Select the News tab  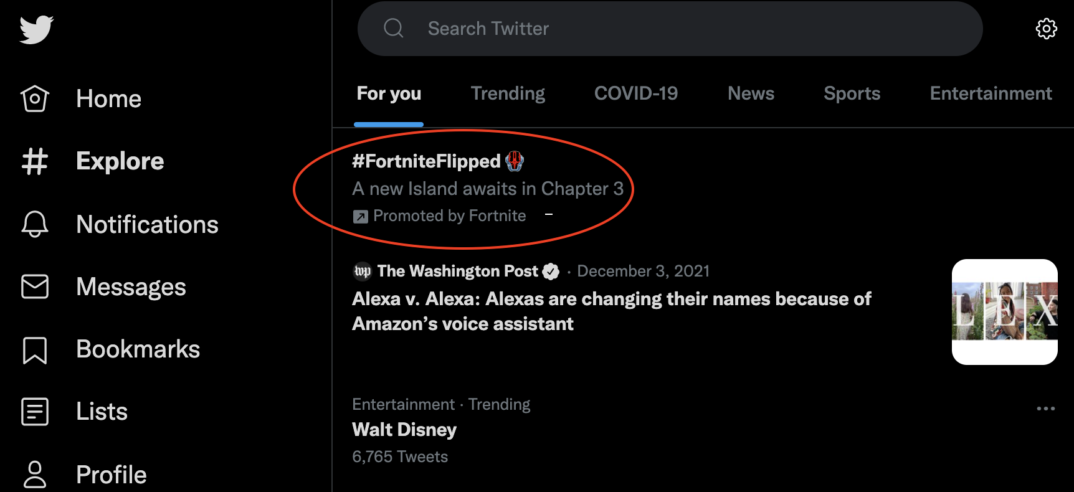(x=751, y=93)
